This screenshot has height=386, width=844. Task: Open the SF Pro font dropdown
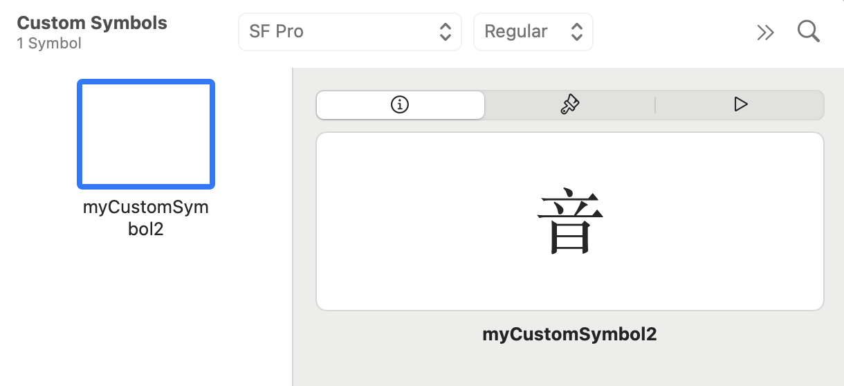pyautogui.click(x=349, y=32)
